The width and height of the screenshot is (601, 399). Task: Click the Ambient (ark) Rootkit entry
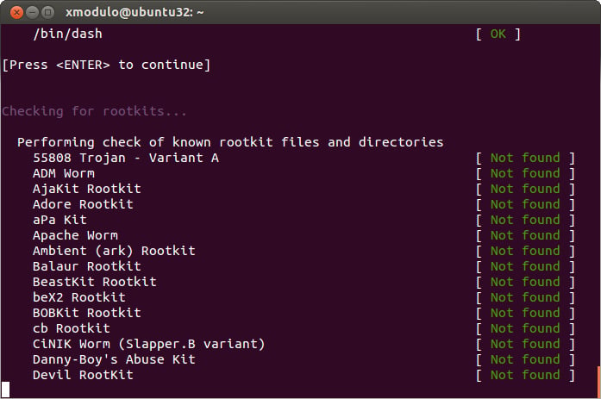tap(114, 251)
